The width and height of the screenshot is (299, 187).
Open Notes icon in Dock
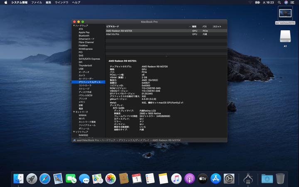point(163,179)
